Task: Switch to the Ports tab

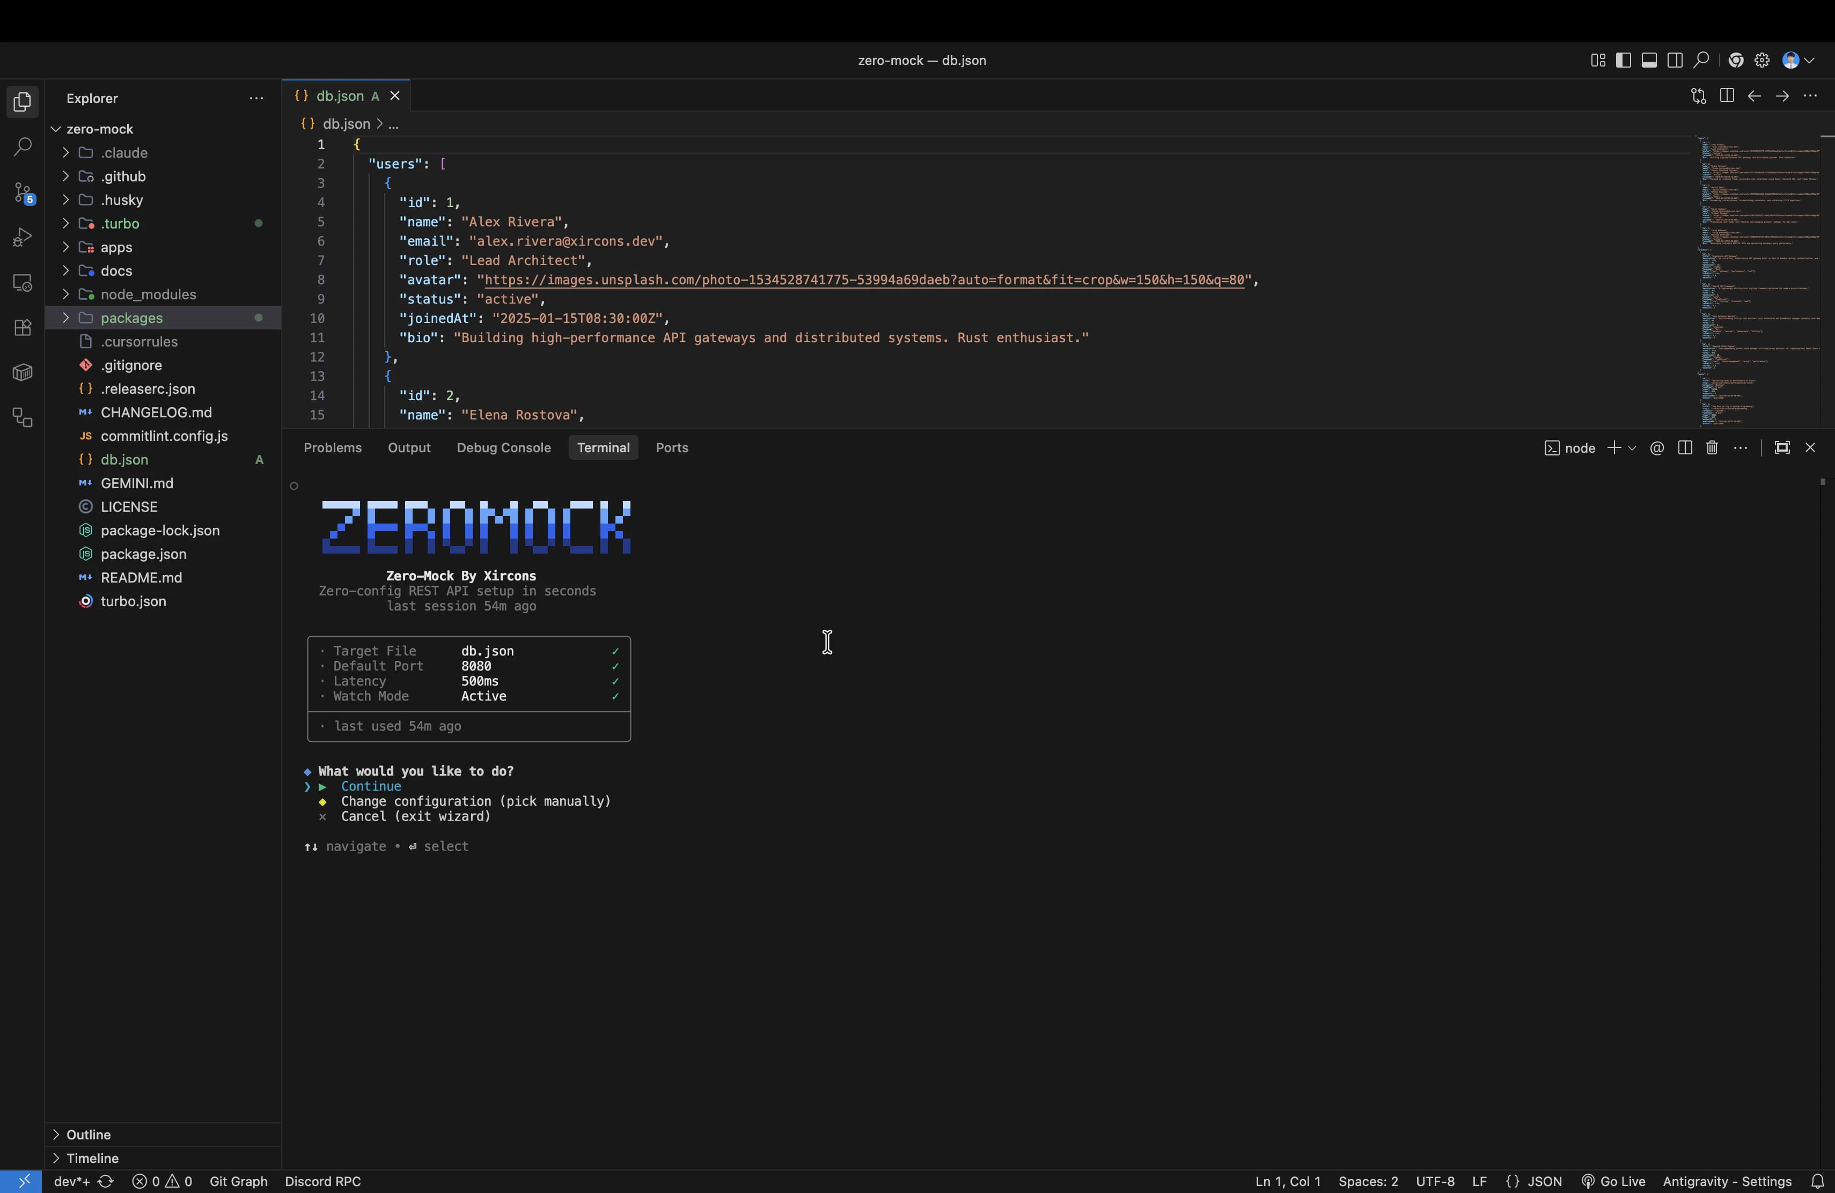Action: [672, 448]
